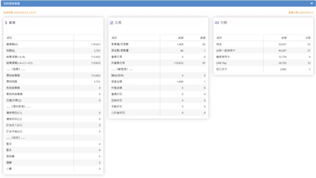Click the 非會員交易 row label
Screen dimensions: 316x178
(118, 63)
